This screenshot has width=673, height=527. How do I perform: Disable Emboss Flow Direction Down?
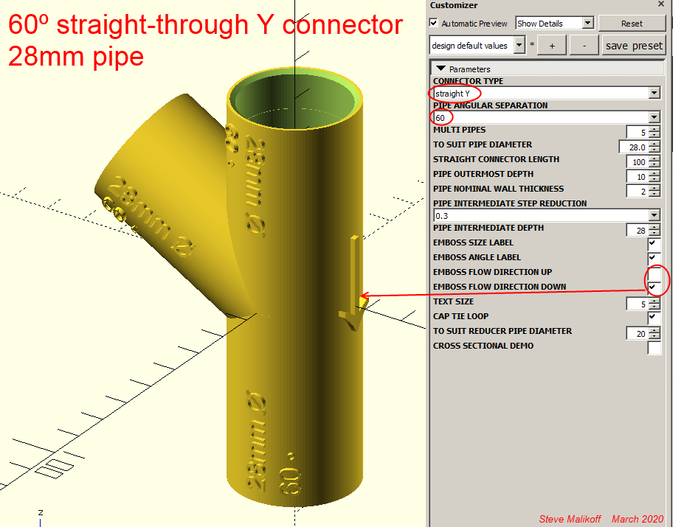click(x=652, y=287)
